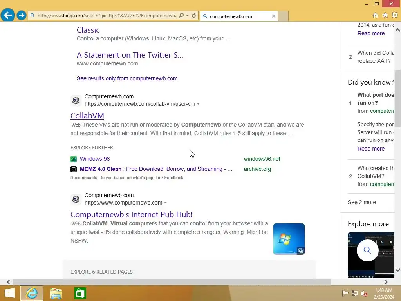
Task: Go forward with the browser forward arrow
Action: (22, 15)
